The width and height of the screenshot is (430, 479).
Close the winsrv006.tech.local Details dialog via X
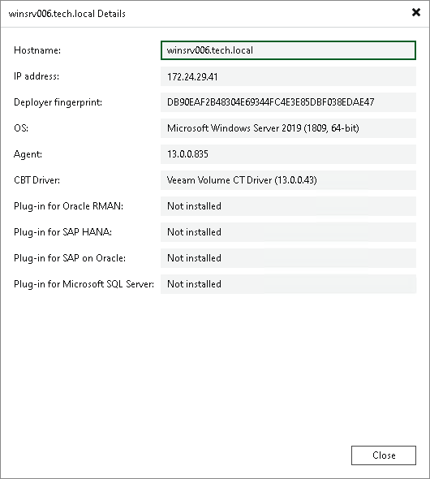[416, 12]
